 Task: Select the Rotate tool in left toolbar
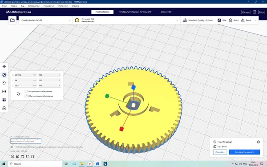(4, 83)
